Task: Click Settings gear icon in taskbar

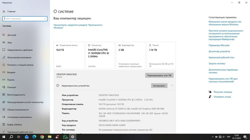Action: [72, 137]
